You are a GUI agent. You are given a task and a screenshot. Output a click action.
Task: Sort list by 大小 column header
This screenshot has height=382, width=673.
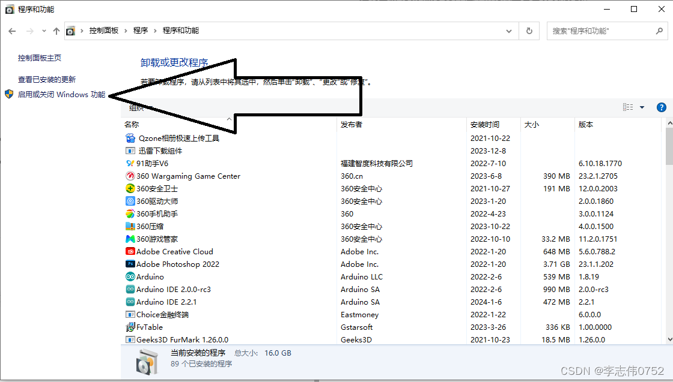(532, 125)
